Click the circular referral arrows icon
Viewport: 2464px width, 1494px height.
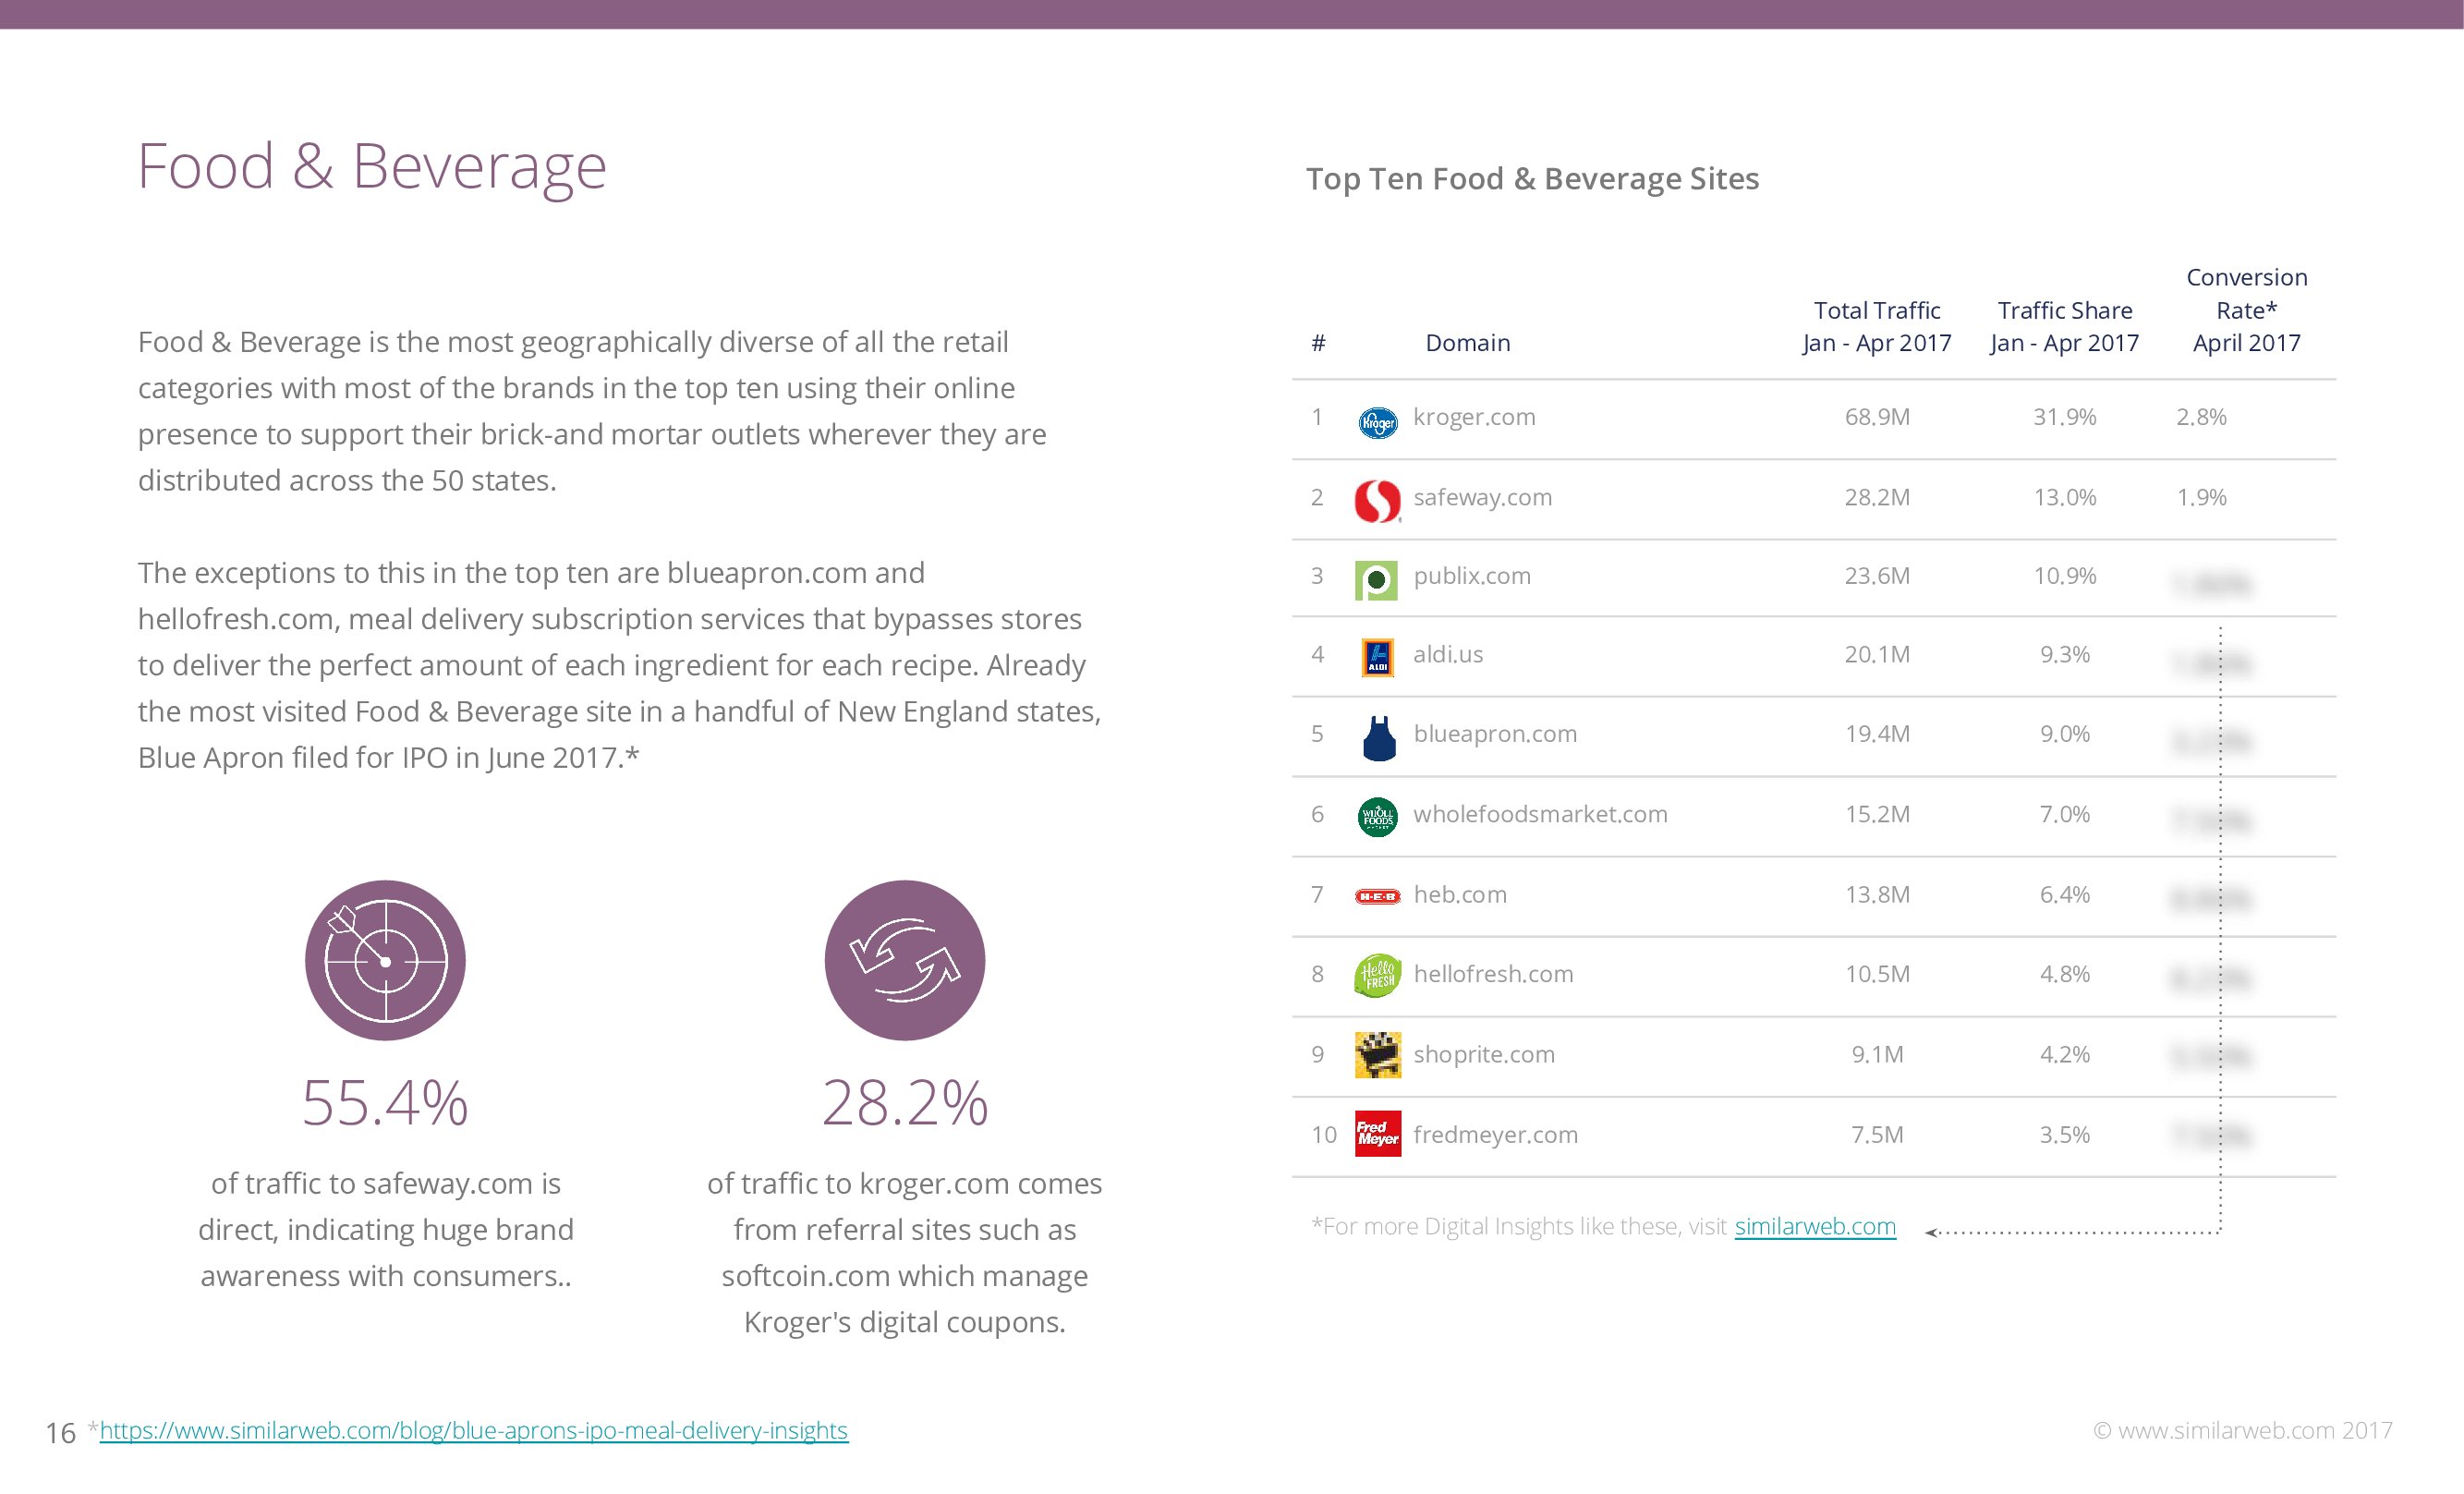(904, 960)
